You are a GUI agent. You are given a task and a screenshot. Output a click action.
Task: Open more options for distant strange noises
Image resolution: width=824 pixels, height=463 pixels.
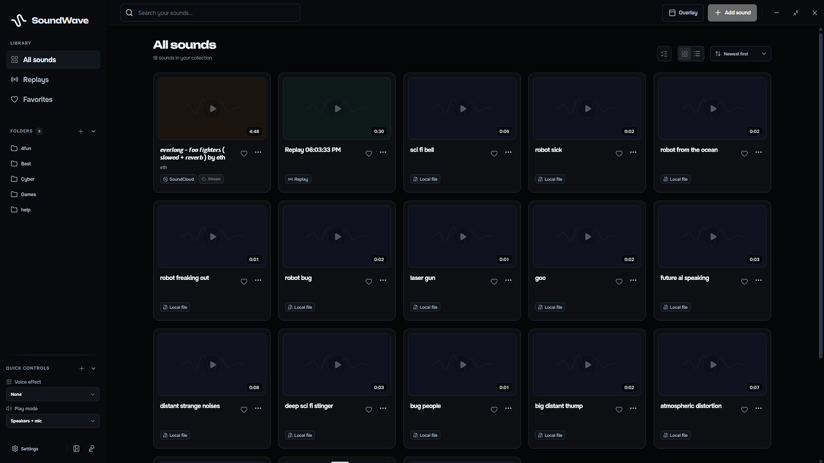(258, 409)
